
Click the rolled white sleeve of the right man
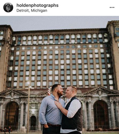[x=74, y=109]
